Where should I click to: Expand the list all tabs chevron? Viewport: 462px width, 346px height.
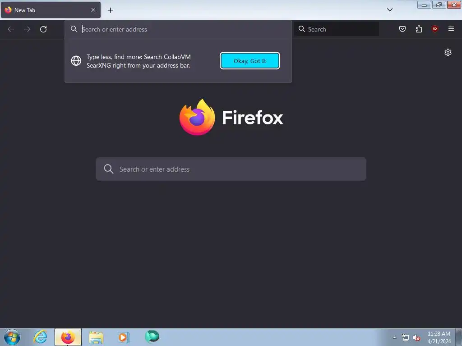click(x=389, y=10)
